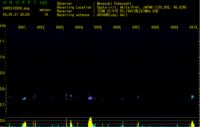
Task: Click the Observer field label
Action: click(x=65, y=3)
